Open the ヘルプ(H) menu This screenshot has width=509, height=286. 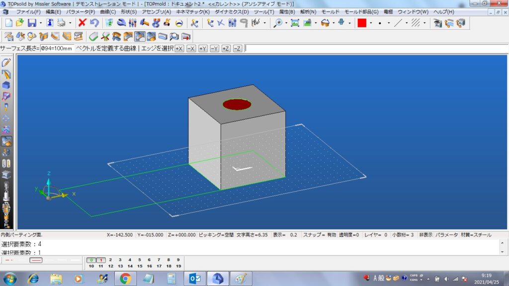coord(444,12)
